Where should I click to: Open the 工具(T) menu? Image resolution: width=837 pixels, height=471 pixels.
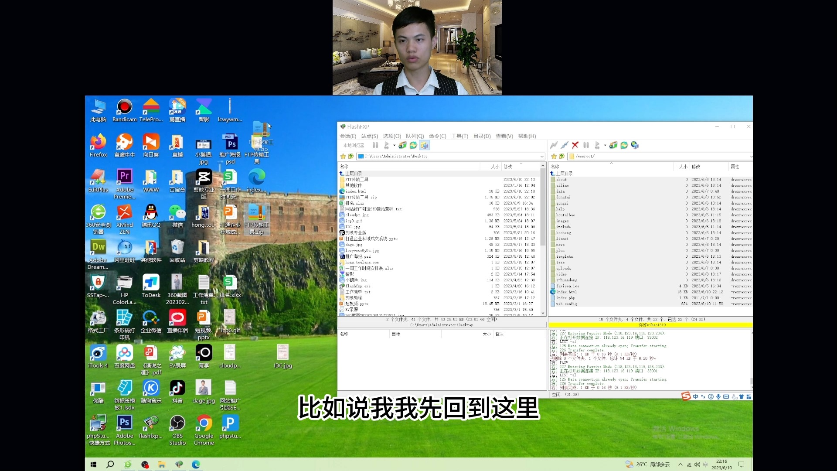[459, 136]
